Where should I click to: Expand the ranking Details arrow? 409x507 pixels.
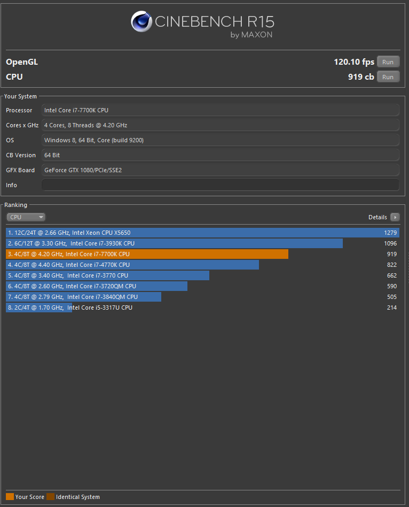[395, 217]
